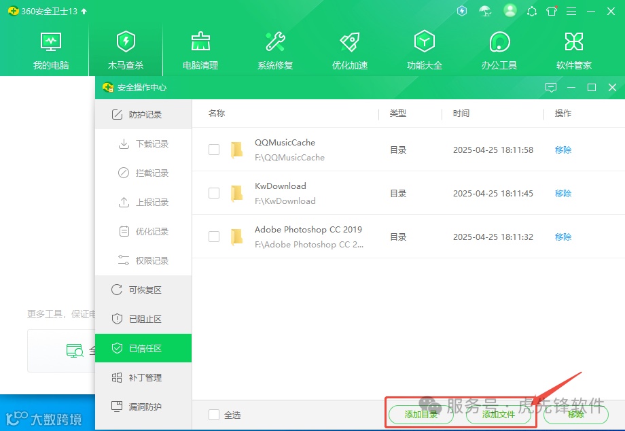Tick the QQMusicCache row checkbox

pyautogui.click(x=214, y=150)
